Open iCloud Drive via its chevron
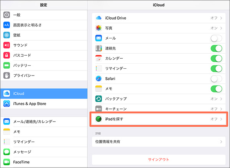The image size is (230, 168). pyautogui.click(x=221, y=18)
